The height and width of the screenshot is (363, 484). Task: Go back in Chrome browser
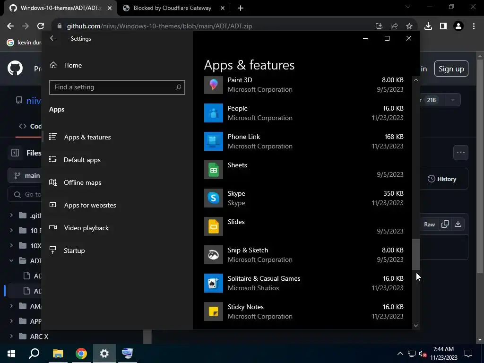[x=10, y=26]
